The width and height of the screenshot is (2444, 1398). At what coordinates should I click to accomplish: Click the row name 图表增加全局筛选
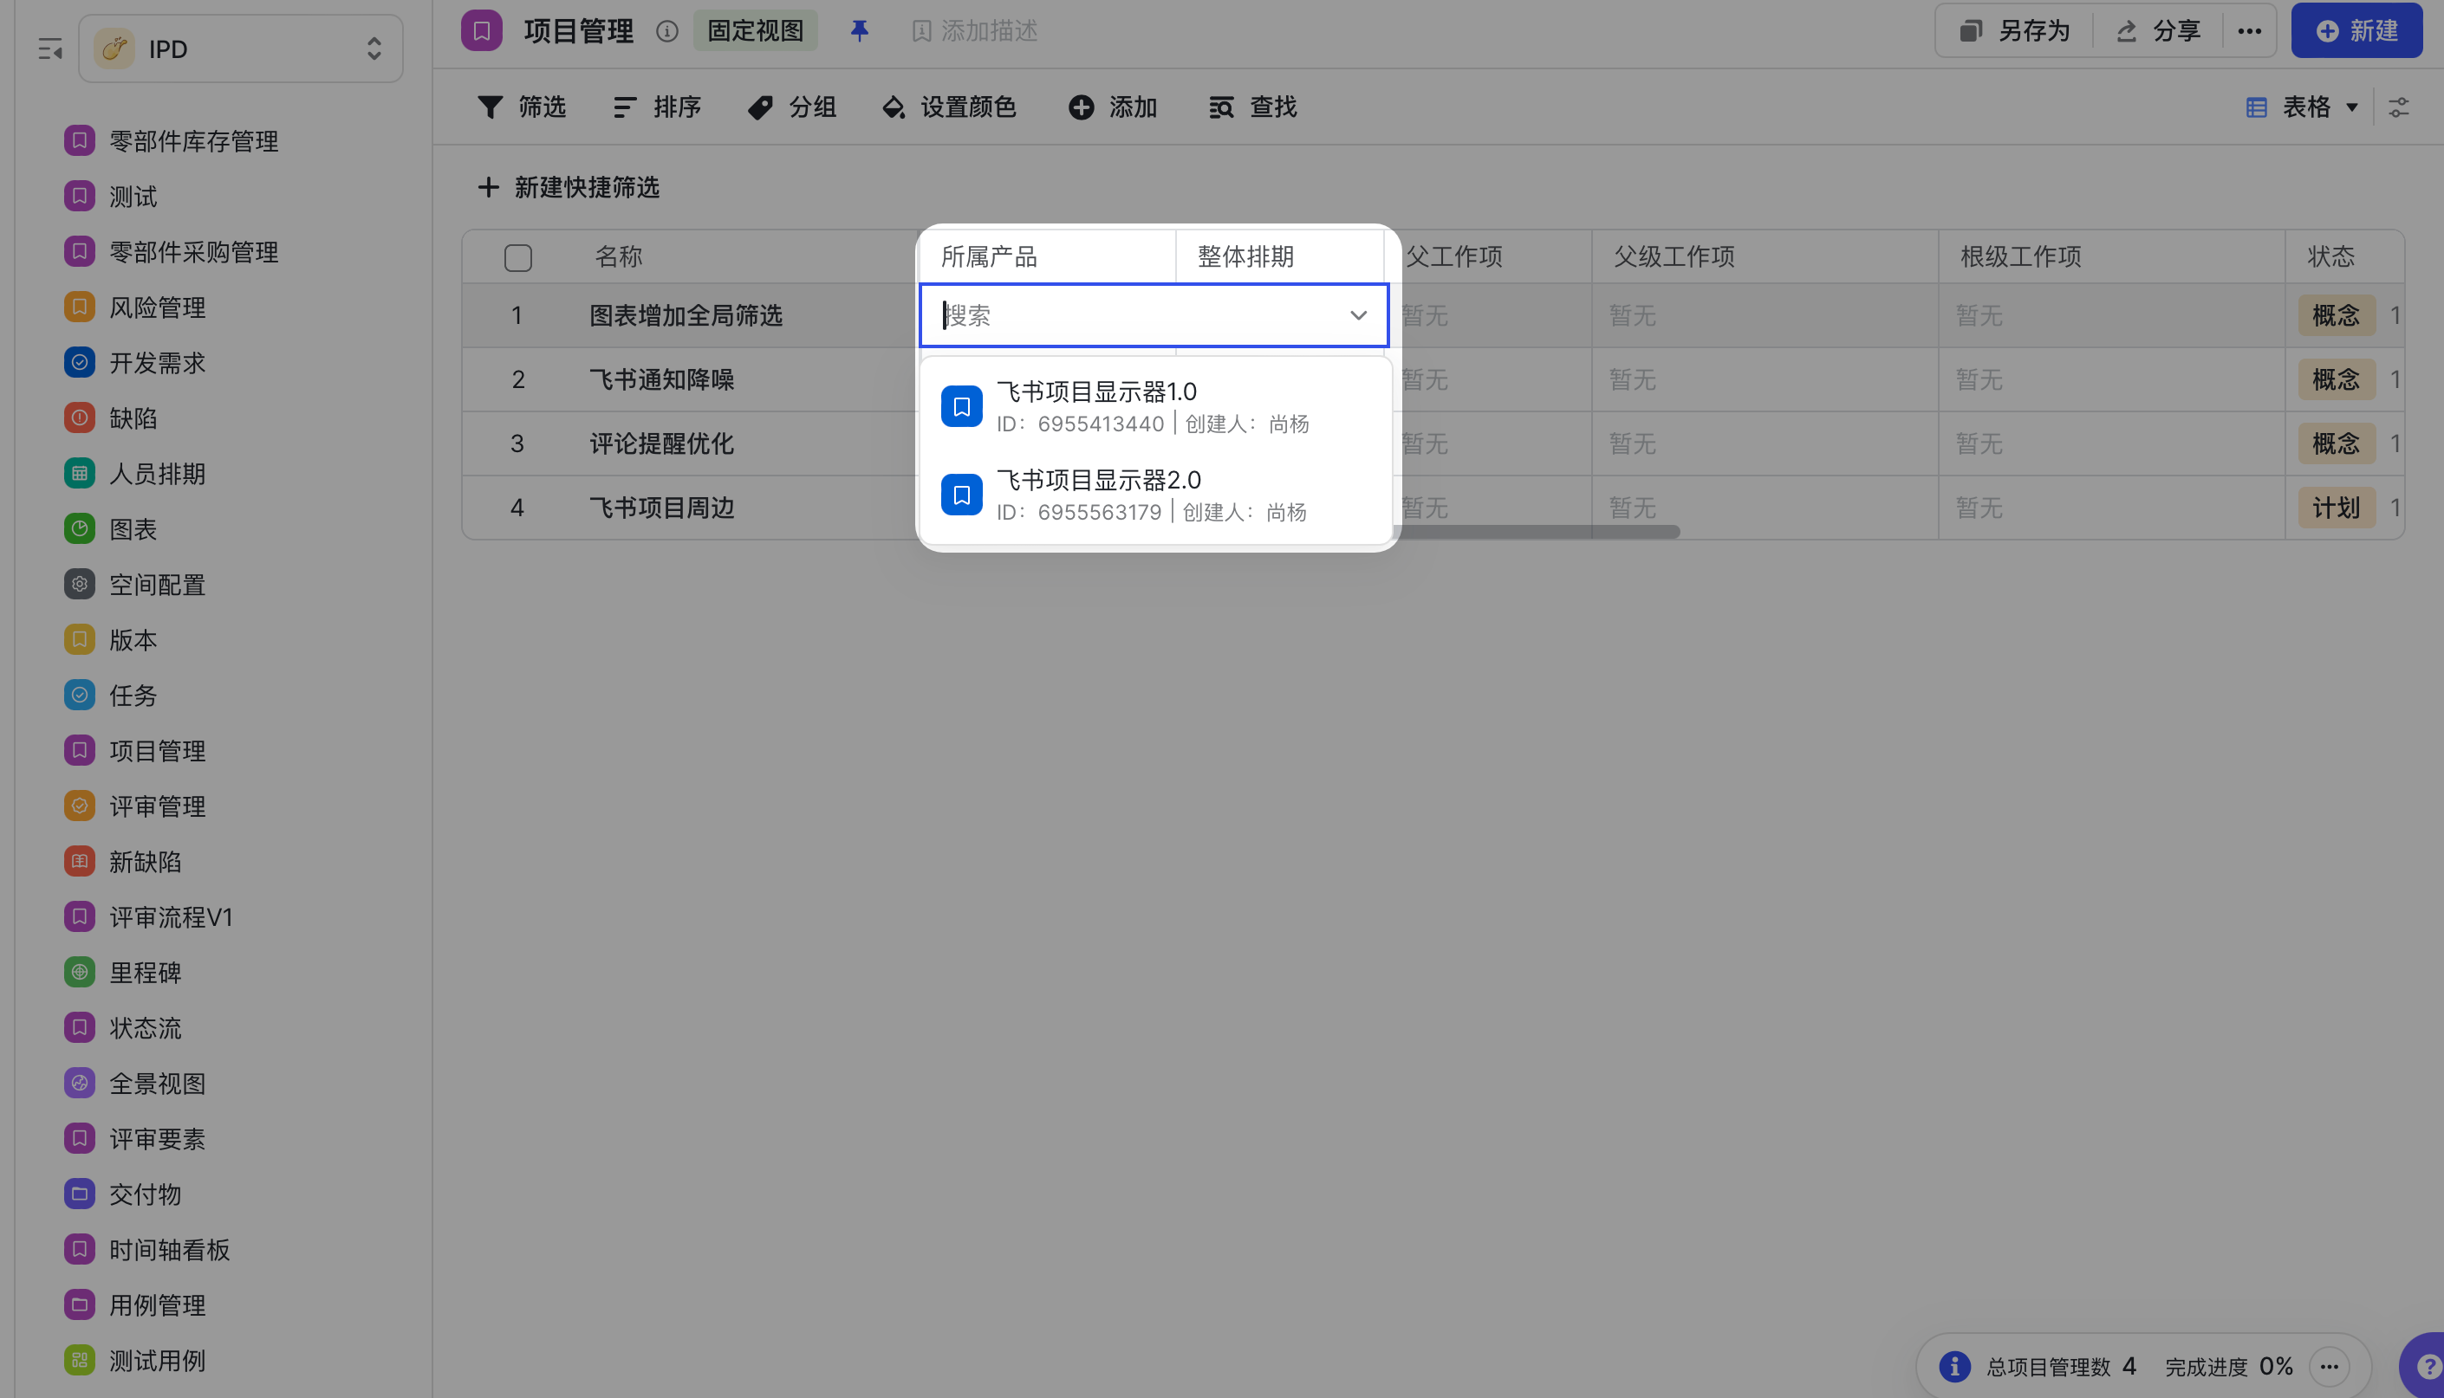click(x=686, y=315)
